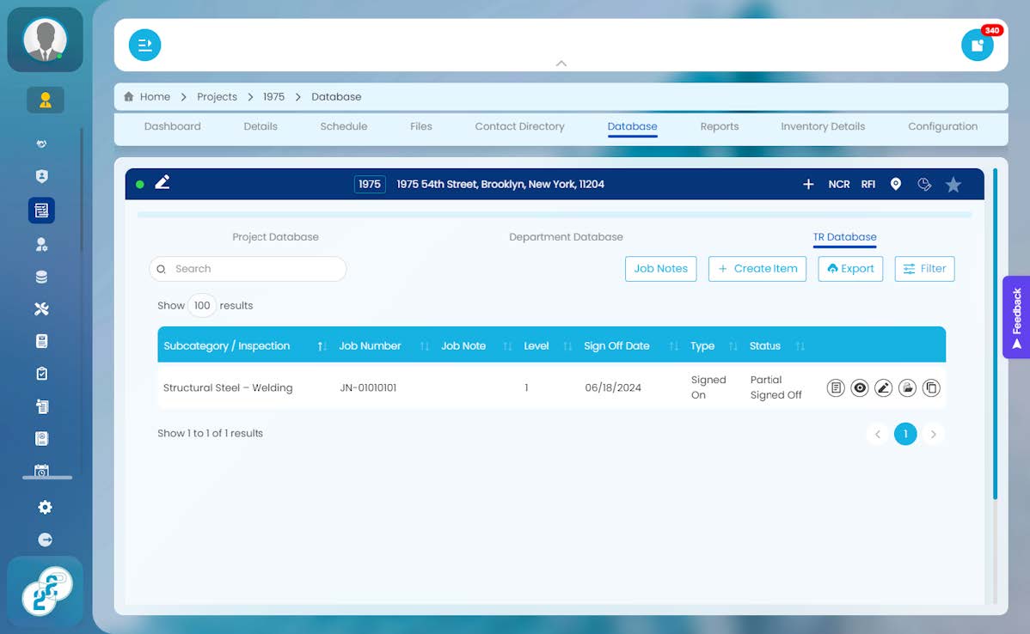
Task: Open the Show 100 results selector
Action: [x=202, y=305]
